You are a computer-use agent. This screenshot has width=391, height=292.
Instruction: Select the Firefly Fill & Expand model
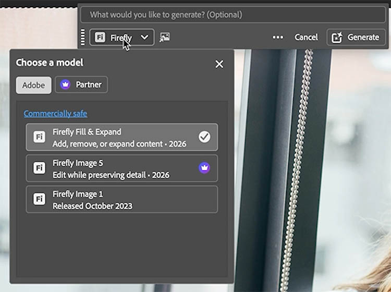pos(121,138)
